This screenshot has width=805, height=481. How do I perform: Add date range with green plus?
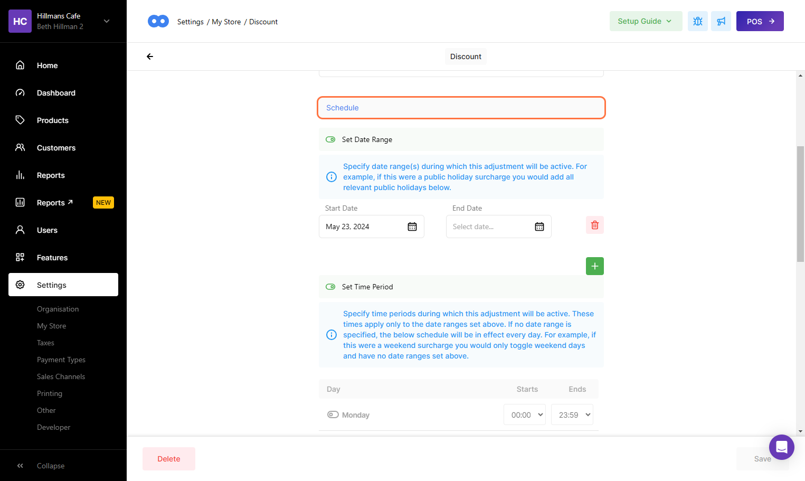coord(594,266)
